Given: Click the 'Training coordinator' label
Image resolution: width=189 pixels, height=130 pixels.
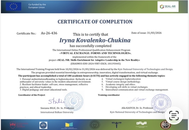Looking at the screenshot, I should coord(109,95).
